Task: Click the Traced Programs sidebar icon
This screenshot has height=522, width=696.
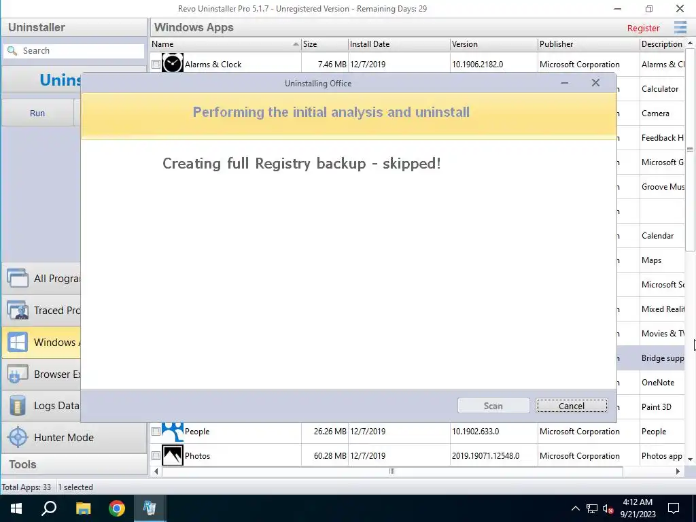Action: point(17,310)
